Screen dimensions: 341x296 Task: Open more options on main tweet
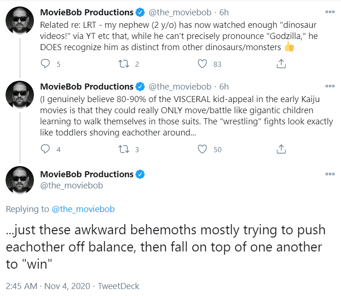[x=330, y=174]
